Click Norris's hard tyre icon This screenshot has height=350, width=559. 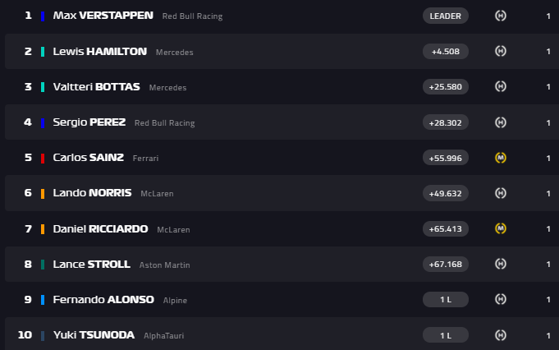tap(500, 193)
